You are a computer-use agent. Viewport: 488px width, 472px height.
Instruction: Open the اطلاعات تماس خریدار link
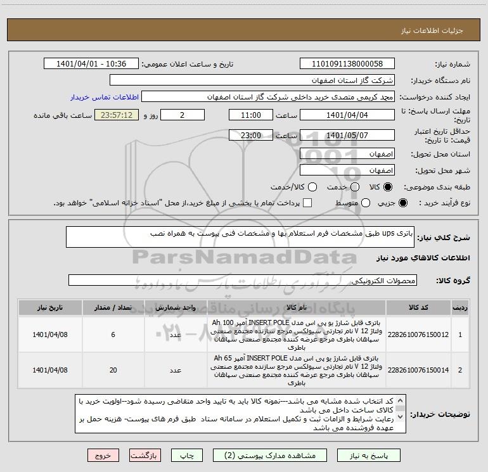pos(105,97)
